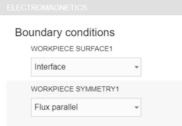This screenshot has width=182, height=126.
Task: Click the arrow beside Flux parallel
Action: [x=137, y=108]
